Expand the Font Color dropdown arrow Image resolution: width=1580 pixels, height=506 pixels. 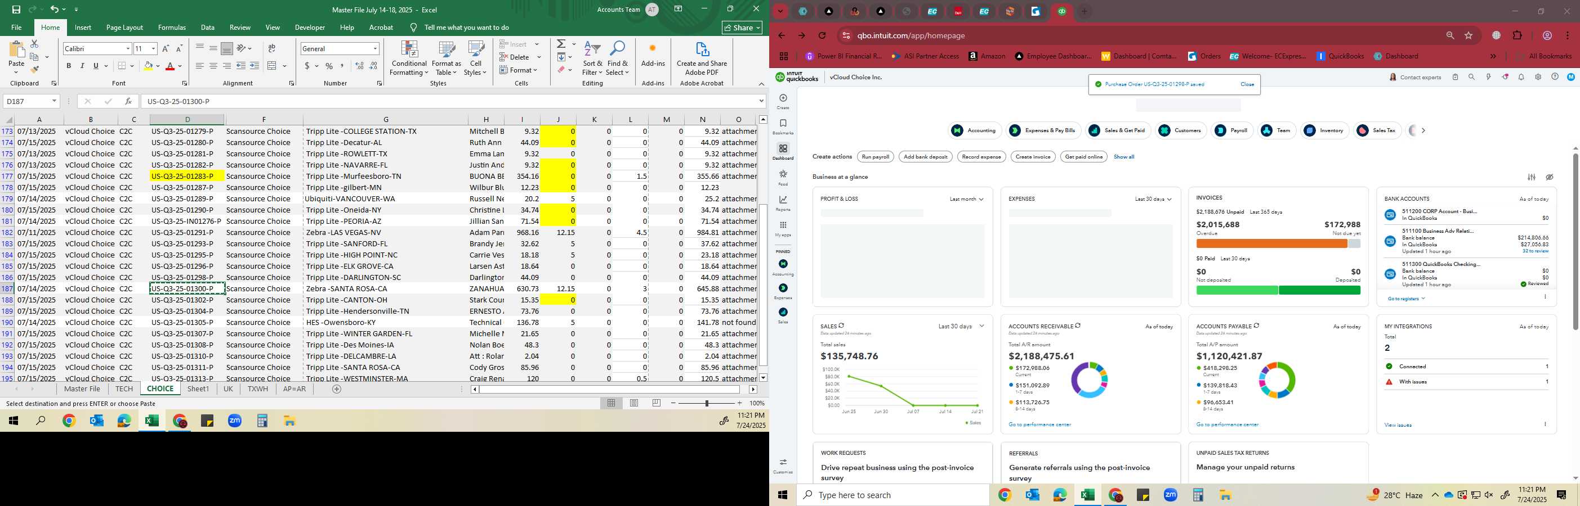[x=180, y=66]
